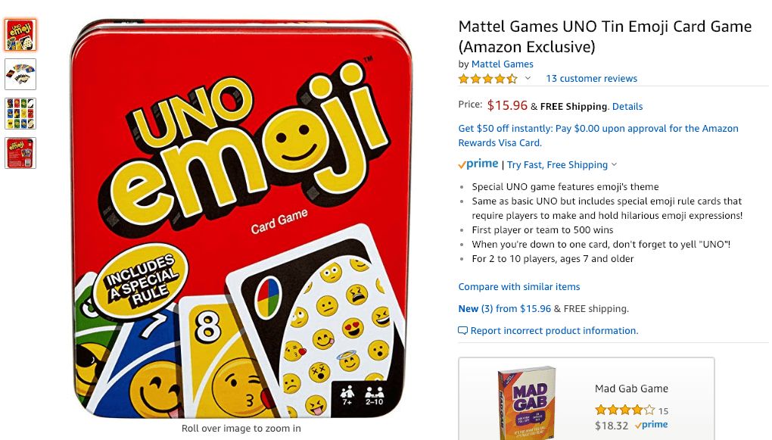Viewport: 772px width, 440px height.
Task: Select the third thumbnail showing card grid
Action: 20,114
